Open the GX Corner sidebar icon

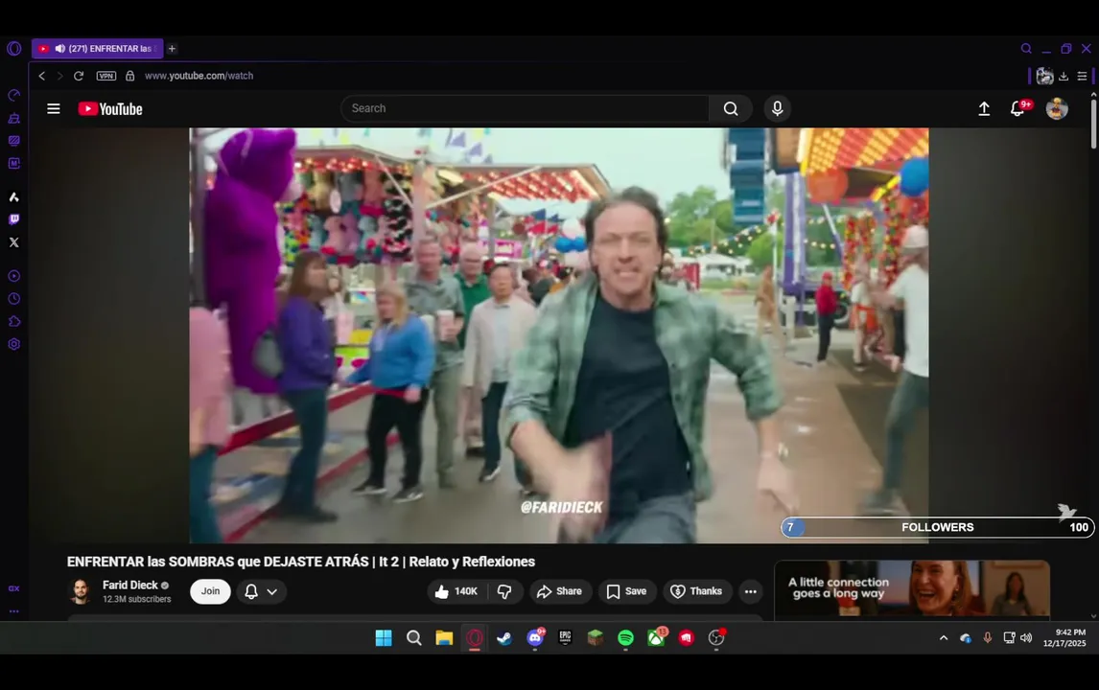point(14,141)
